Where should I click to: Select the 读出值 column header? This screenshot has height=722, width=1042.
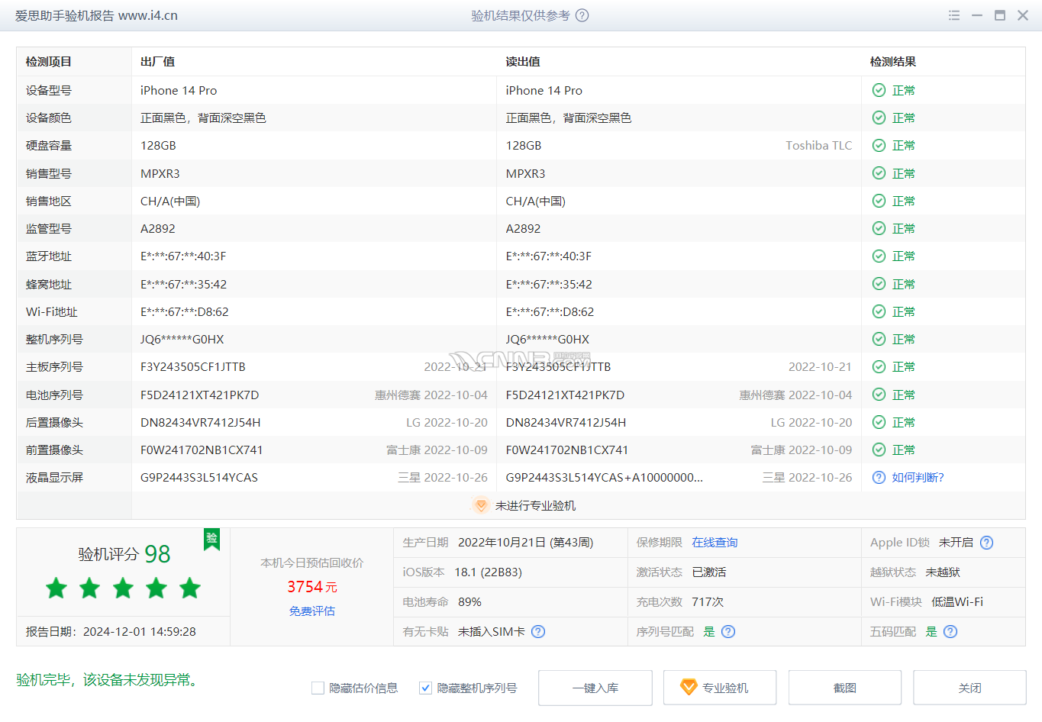click(x=523, y=62)
